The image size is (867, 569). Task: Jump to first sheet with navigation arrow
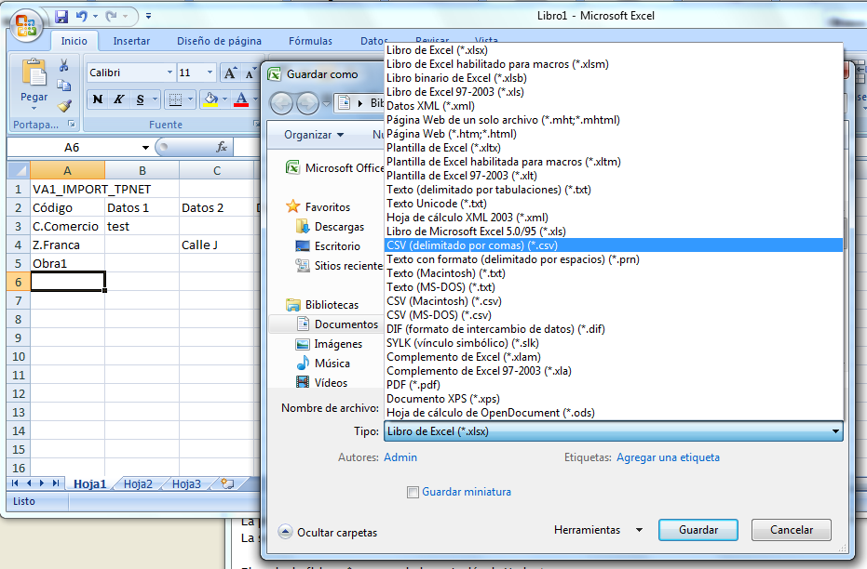click(x=15, y=483)
